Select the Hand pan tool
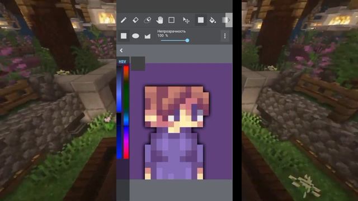 tap(159, 20)
